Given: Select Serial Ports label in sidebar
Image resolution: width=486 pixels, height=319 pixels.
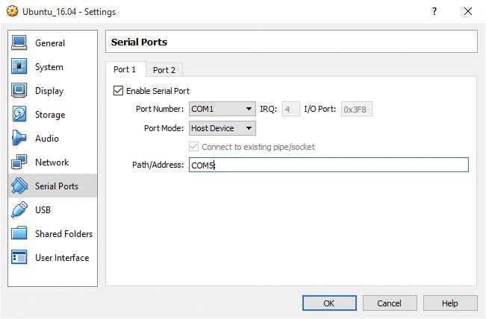Looking at the screenshot, I should (57, 186).
